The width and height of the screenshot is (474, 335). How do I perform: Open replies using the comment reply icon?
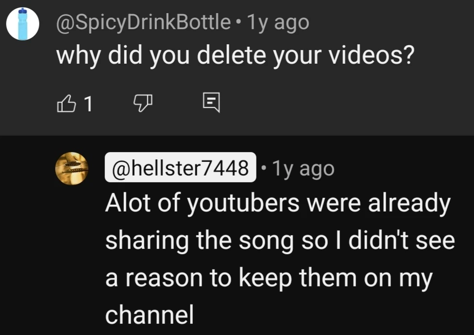tap(211, 103)
